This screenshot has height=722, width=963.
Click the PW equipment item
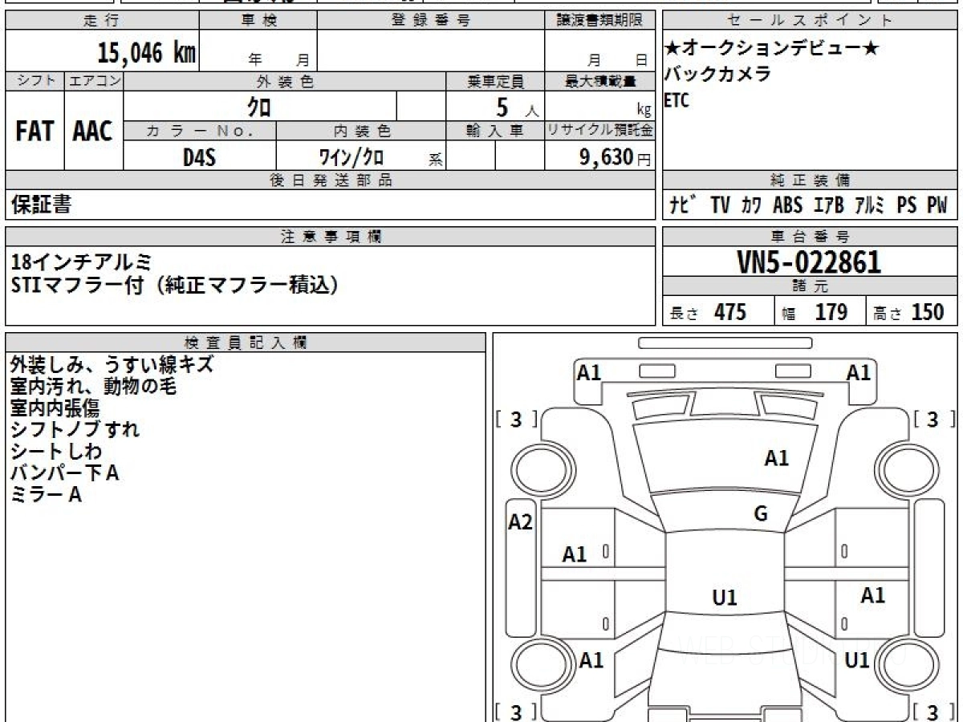(937, 205)
